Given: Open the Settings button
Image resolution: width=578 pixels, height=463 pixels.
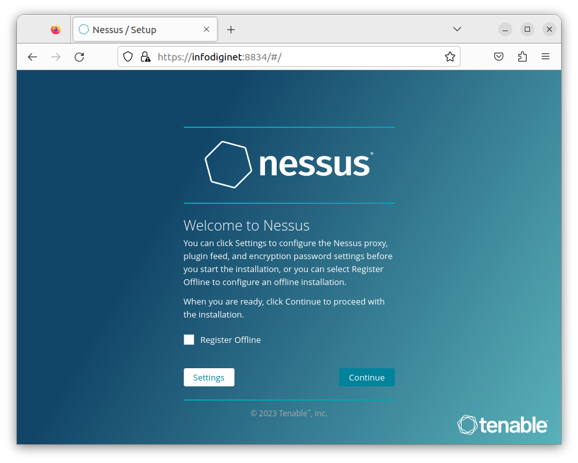Looking at the screenshot, I should [x=209, y=377].
